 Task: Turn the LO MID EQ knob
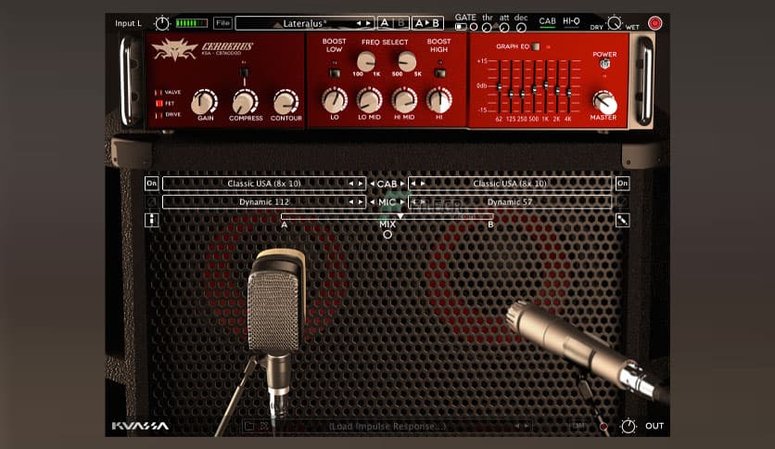(369, 100)
